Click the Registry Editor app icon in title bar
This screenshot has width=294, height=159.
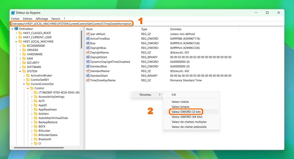(x=13, y=13)
